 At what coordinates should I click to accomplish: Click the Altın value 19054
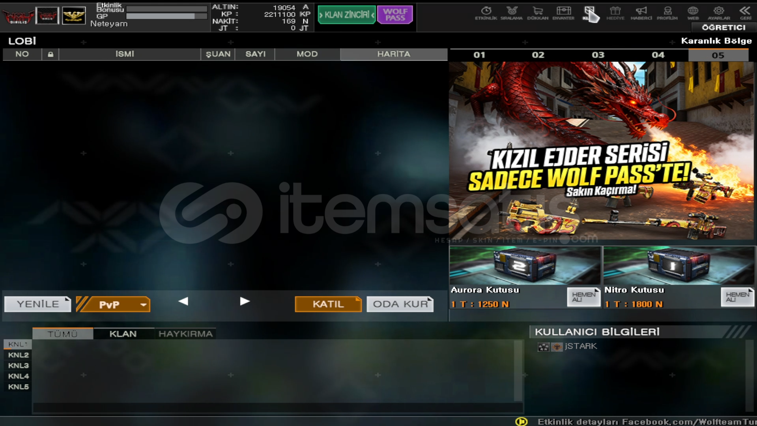pos(284,8)
